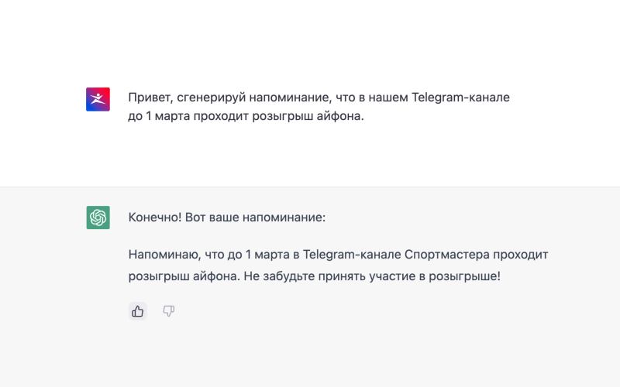
Task: Click "айфона" in the user's prompt
Action: coord(339,119)
